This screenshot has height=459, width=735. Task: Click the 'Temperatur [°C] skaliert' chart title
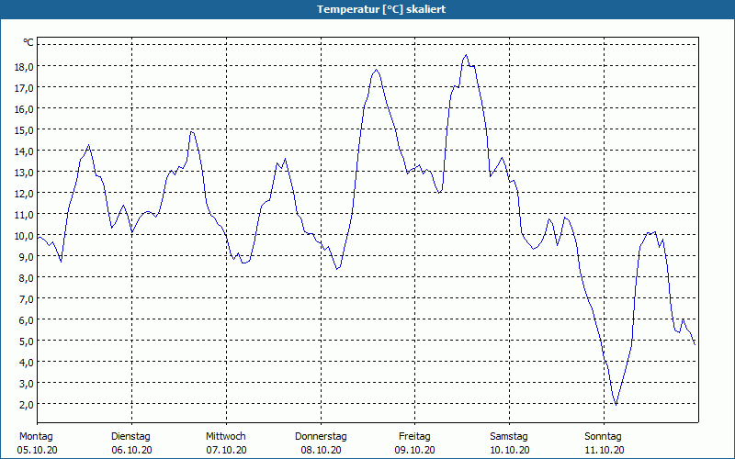(381, 9)
